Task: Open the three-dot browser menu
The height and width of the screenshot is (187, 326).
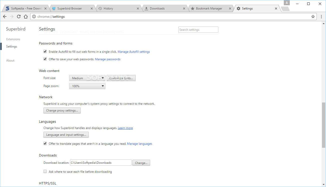Action: (322, 16)
